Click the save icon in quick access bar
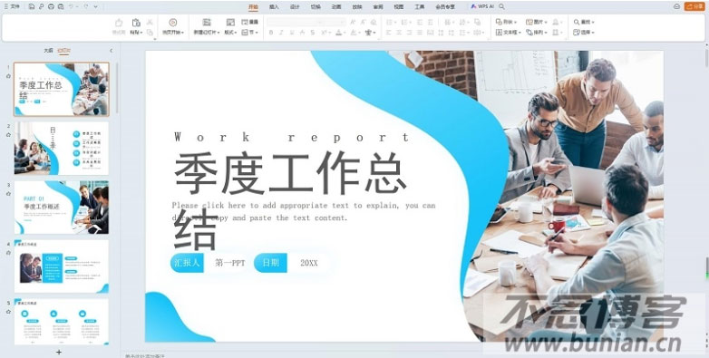The image size is (709, 358). [31, 6]
